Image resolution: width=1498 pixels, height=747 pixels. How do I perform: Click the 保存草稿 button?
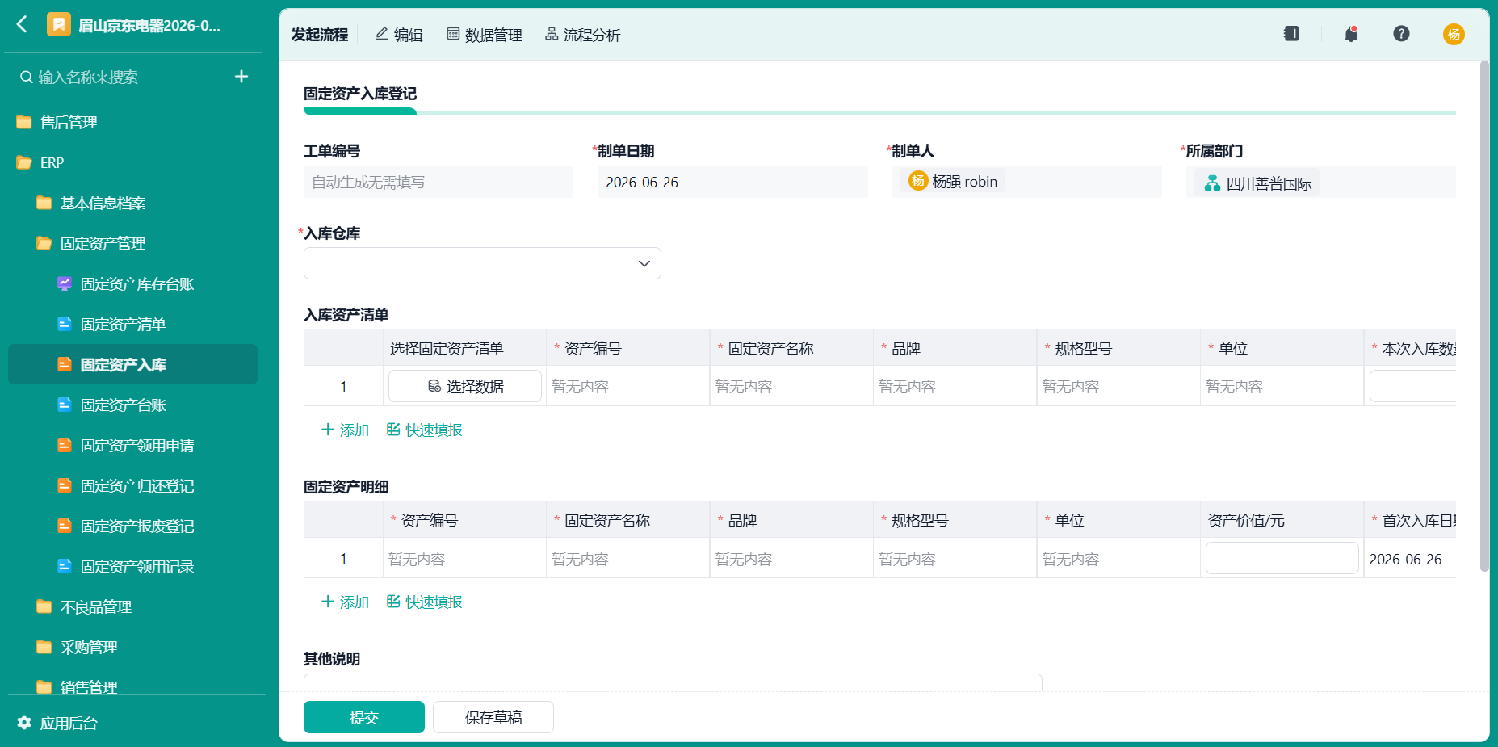pos(493,717)
